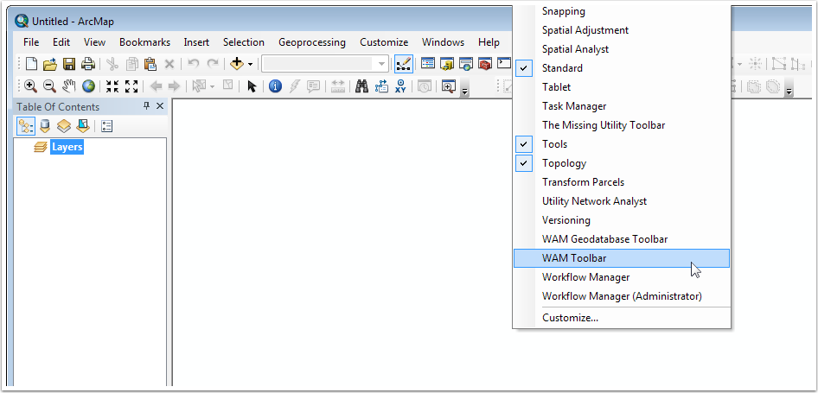The height and width of the screenshot is (393, 818).
Task: Switch TOC to List By Selection
Action: coord(82,125)
